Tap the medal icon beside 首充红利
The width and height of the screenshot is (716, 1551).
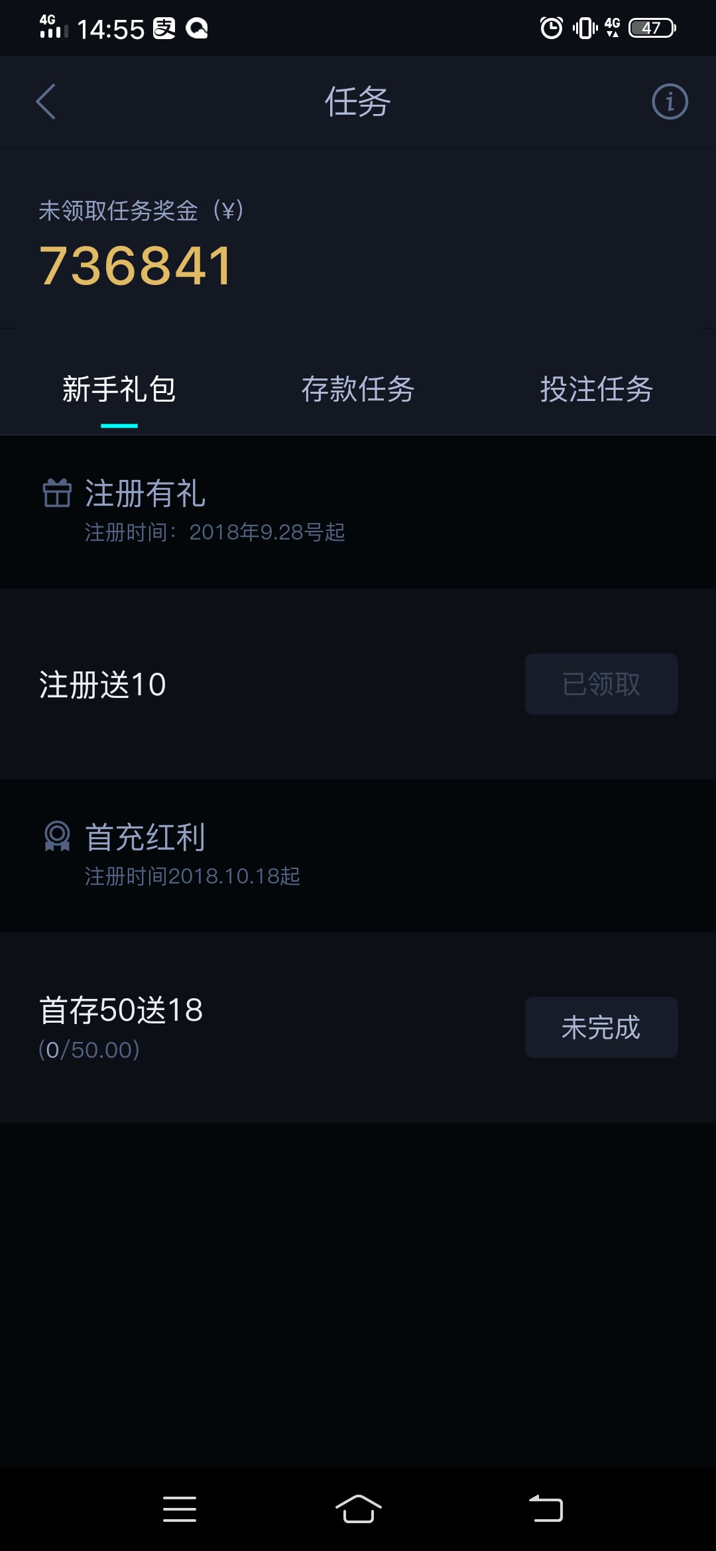click(57, 836)
